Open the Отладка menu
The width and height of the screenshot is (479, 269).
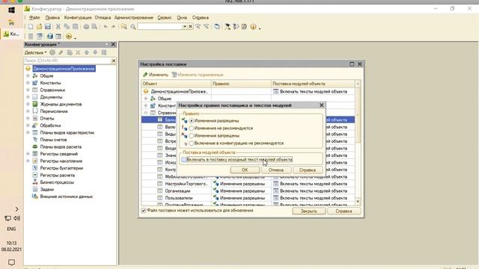[x=103, y=18]
